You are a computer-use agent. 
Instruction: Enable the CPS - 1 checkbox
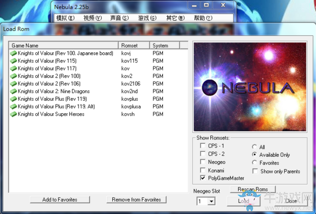(203, 145)
